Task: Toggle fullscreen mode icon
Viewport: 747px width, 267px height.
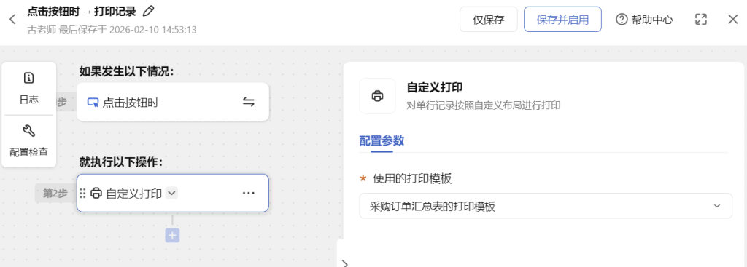Action: tap(701, 20)
